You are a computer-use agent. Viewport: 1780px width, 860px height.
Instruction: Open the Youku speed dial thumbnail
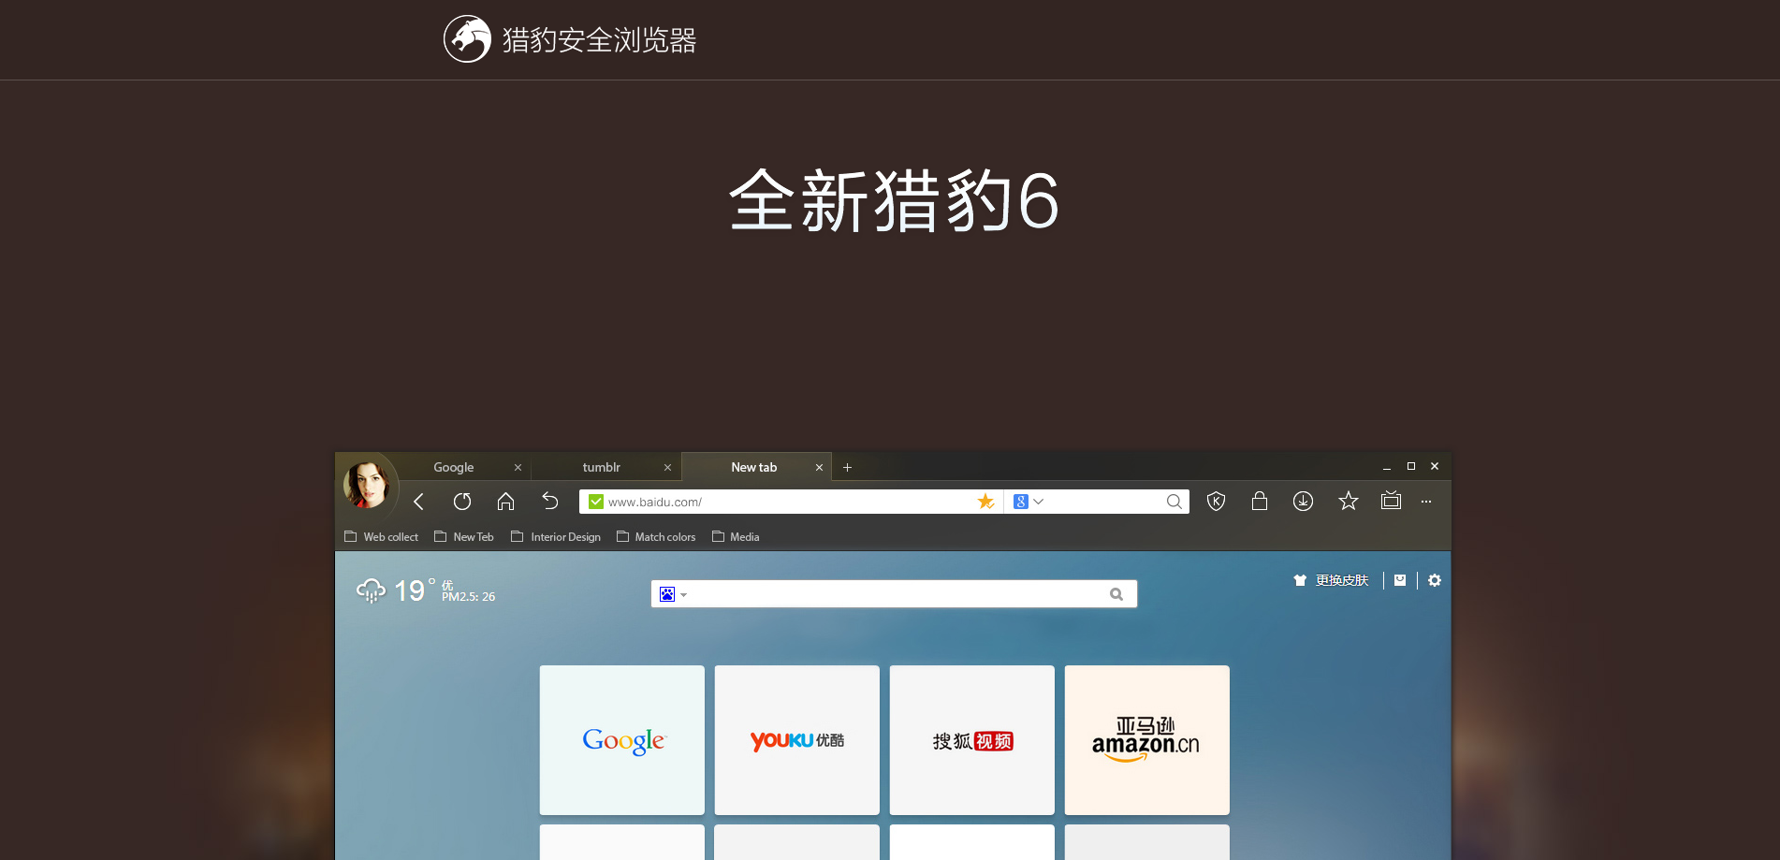point(796,740)
